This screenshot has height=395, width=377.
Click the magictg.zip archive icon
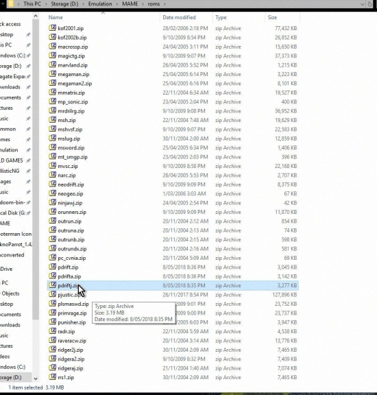52,56
